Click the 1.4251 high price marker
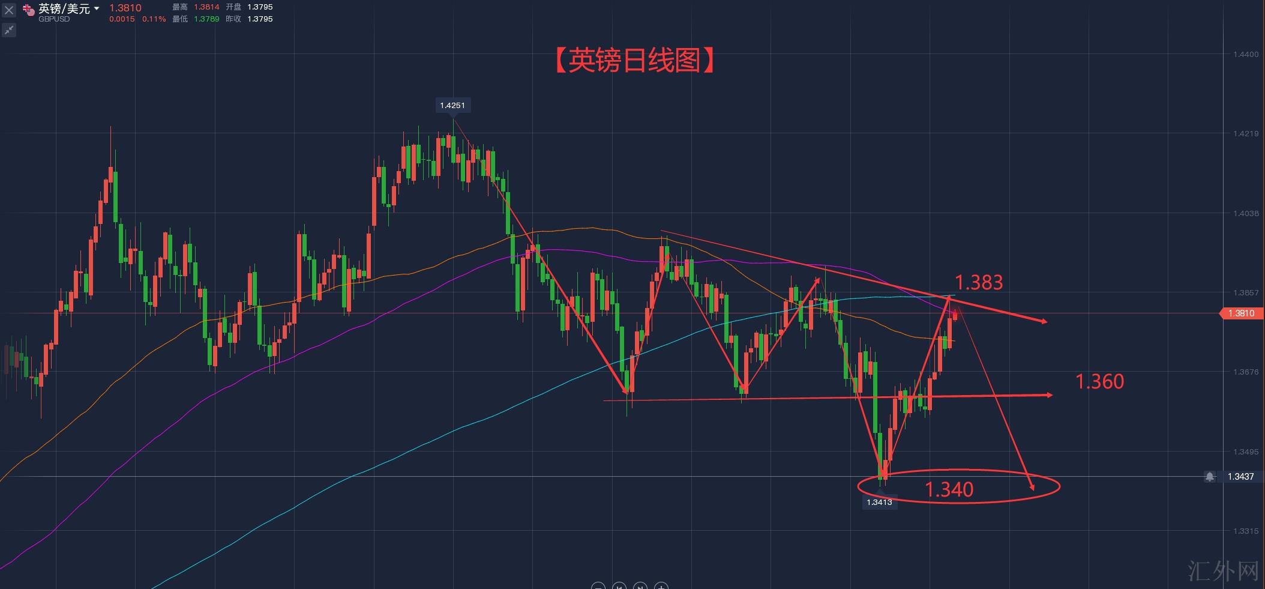 point(452,106)
